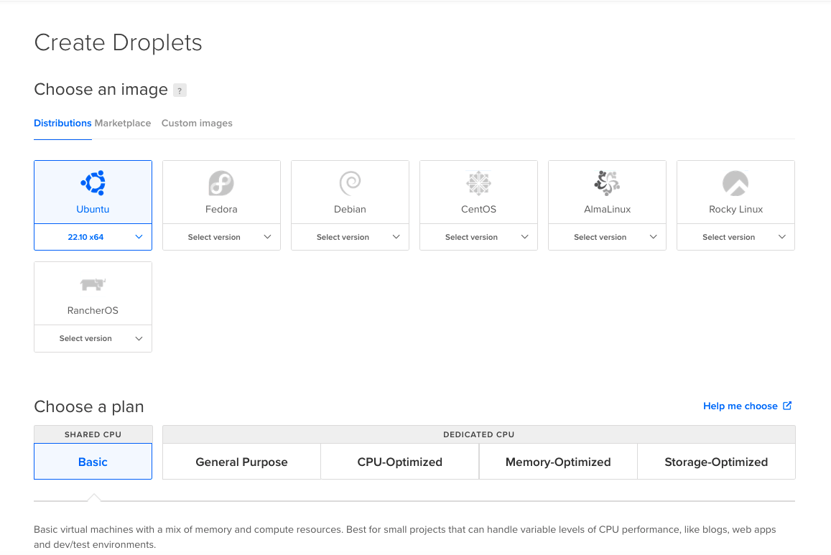Open Ubuntu 22.10 x64 version dropdown
The height and width of the screenshot is (555, 831).
93,237
